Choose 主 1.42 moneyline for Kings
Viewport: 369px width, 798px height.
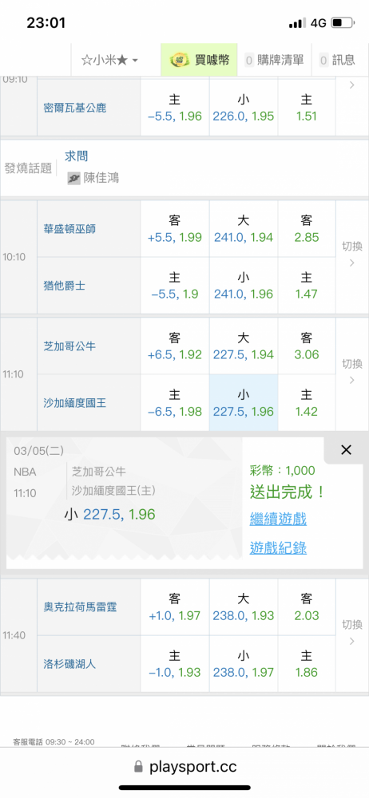[x=307, y=403]
